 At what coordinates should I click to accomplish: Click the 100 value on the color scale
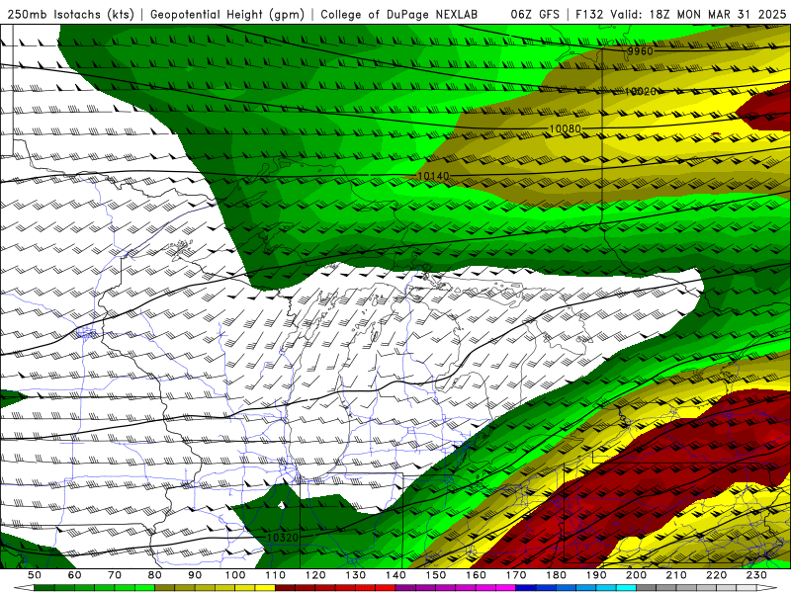(x=235, y=575)
